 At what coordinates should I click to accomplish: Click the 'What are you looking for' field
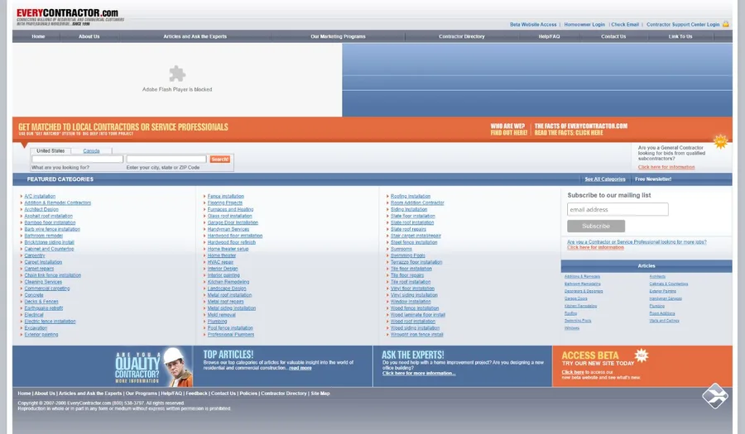[x=77, y=159]
